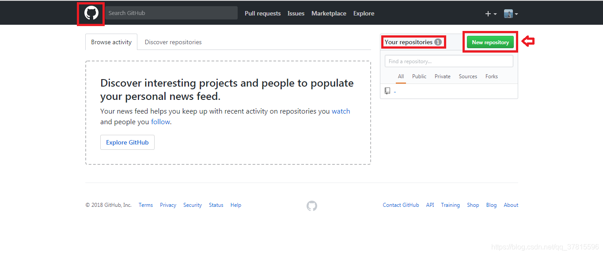Focus the Find a repository field
The image size is (603, 255).
pos(449,61)
